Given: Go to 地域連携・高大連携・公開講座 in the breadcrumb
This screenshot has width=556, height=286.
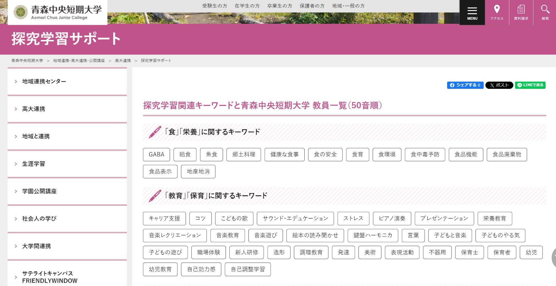Looking at the screenshot, I should (x=79, y=60).
